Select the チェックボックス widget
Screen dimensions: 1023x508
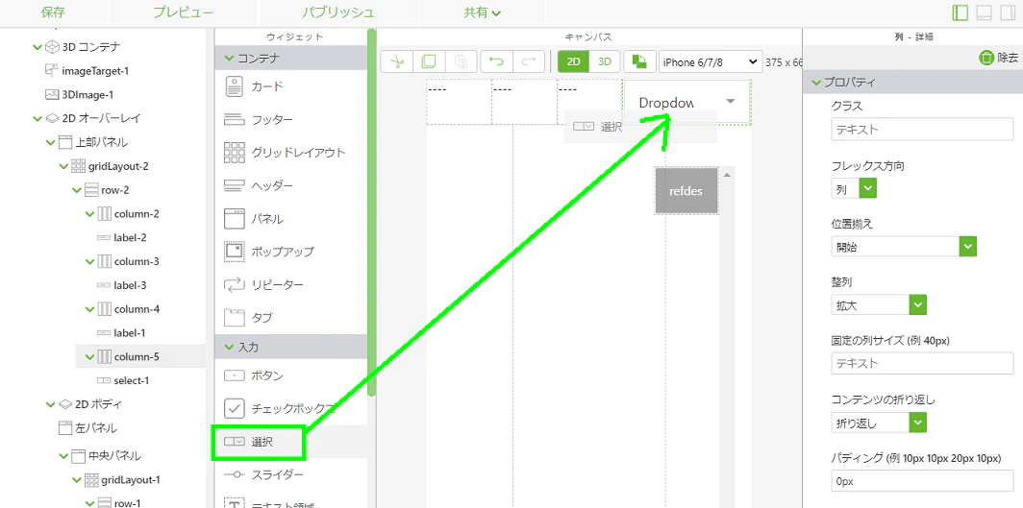pos(291,409)
